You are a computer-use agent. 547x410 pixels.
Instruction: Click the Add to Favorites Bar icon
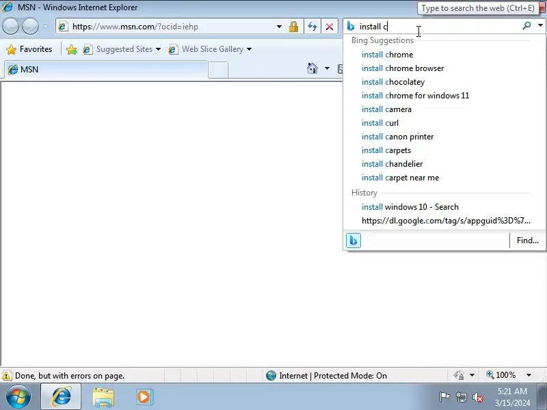pos(72,49)
